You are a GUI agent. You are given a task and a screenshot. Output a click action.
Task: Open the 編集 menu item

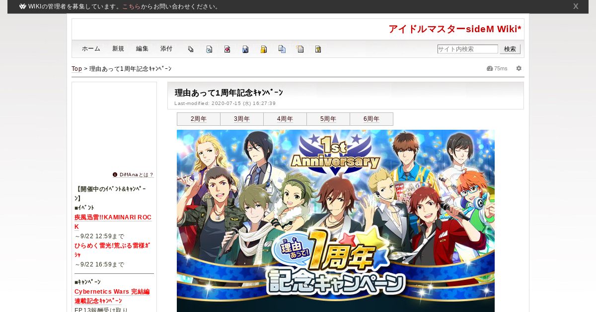142,49
